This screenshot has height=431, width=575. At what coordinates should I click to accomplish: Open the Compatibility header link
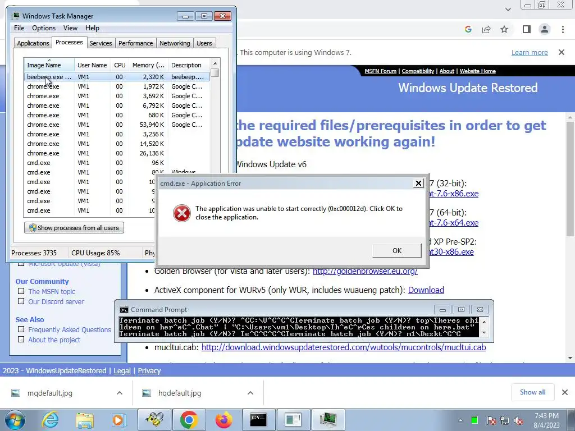click(x=418, y=71)
